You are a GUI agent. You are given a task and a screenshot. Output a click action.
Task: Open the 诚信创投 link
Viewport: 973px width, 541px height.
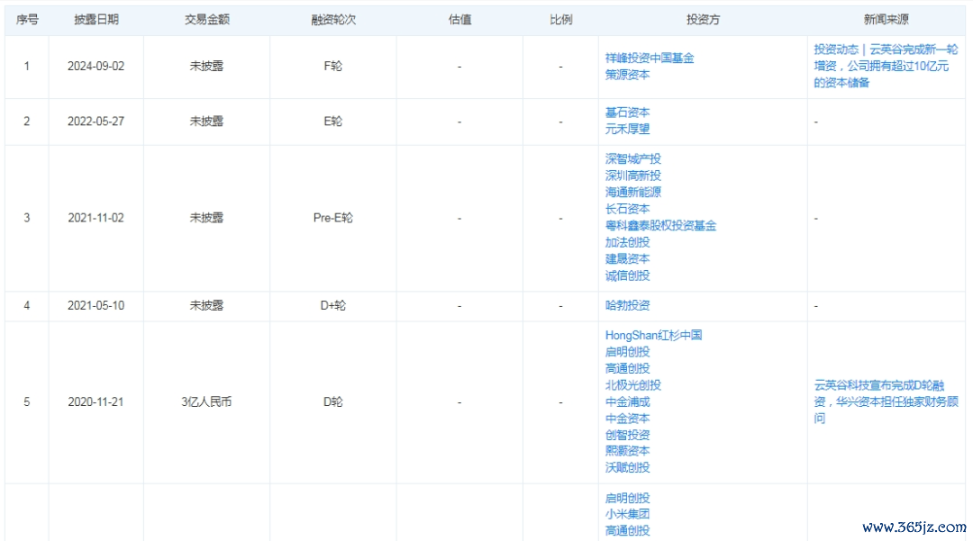[x=627, y=275]
